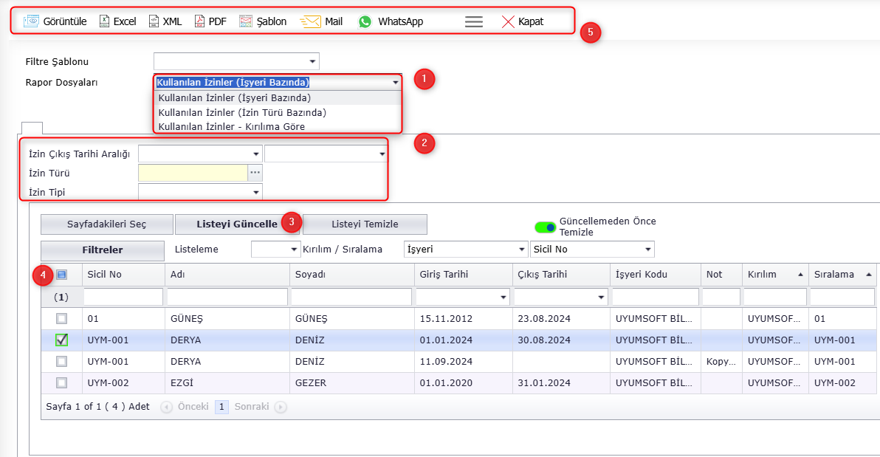
Task: Export report via XML icon
Action: click(154, 21)
